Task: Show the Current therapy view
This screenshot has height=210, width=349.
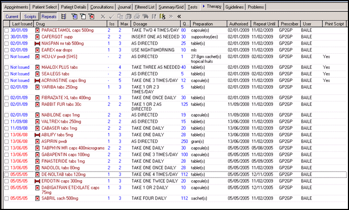Action: (12, 16)
